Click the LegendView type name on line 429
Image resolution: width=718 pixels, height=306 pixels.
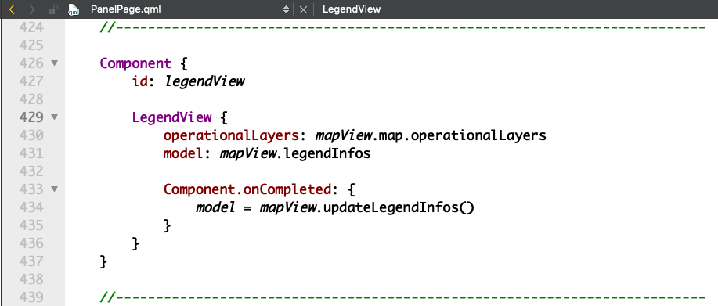point(171,117)
